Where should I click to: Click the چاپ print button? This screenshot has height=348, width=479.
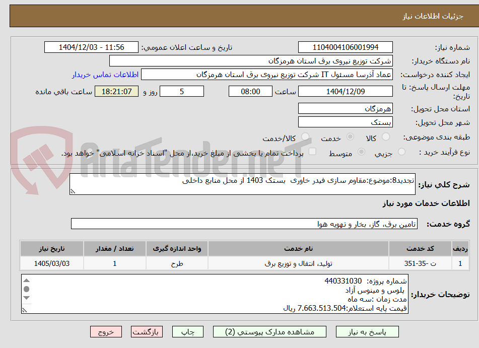(187, 332)
